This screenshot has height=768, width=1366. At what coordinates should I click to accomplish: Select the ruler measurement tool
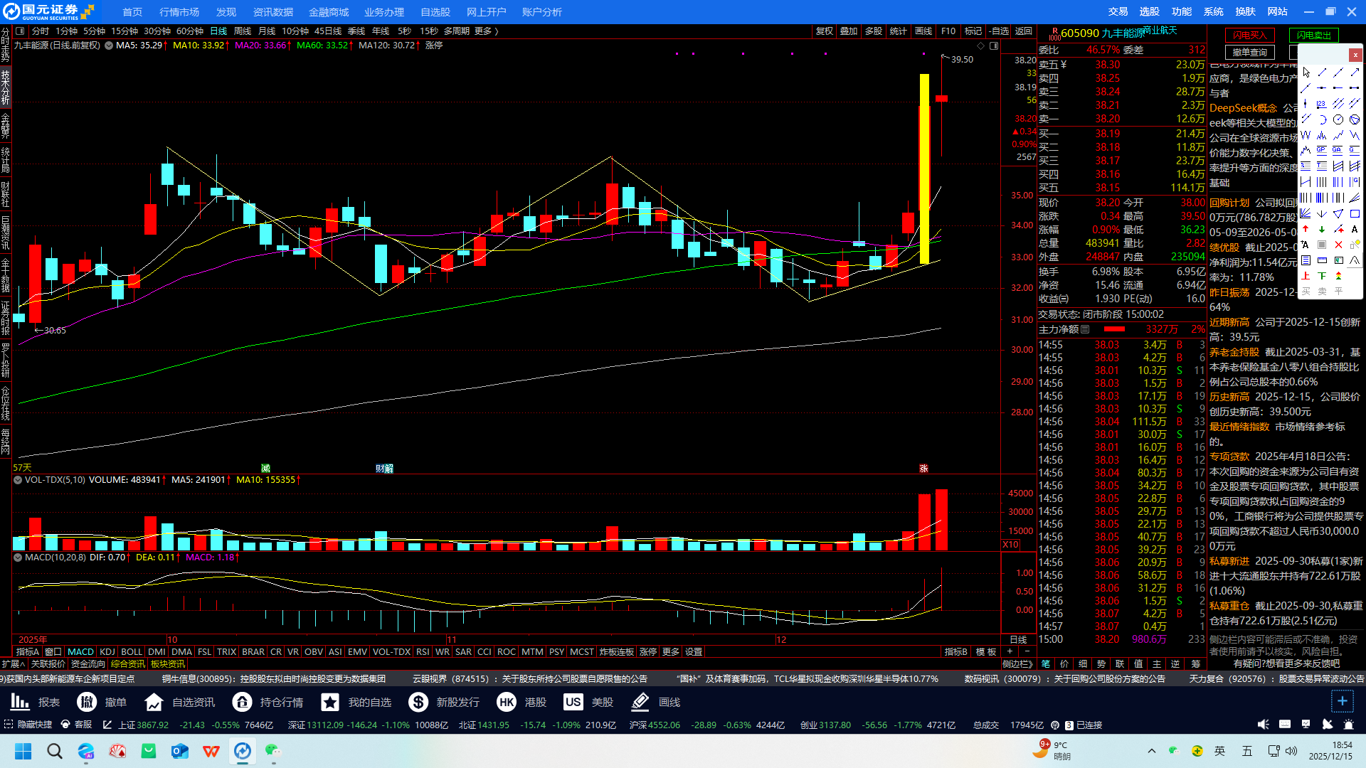coord(1322,260)
